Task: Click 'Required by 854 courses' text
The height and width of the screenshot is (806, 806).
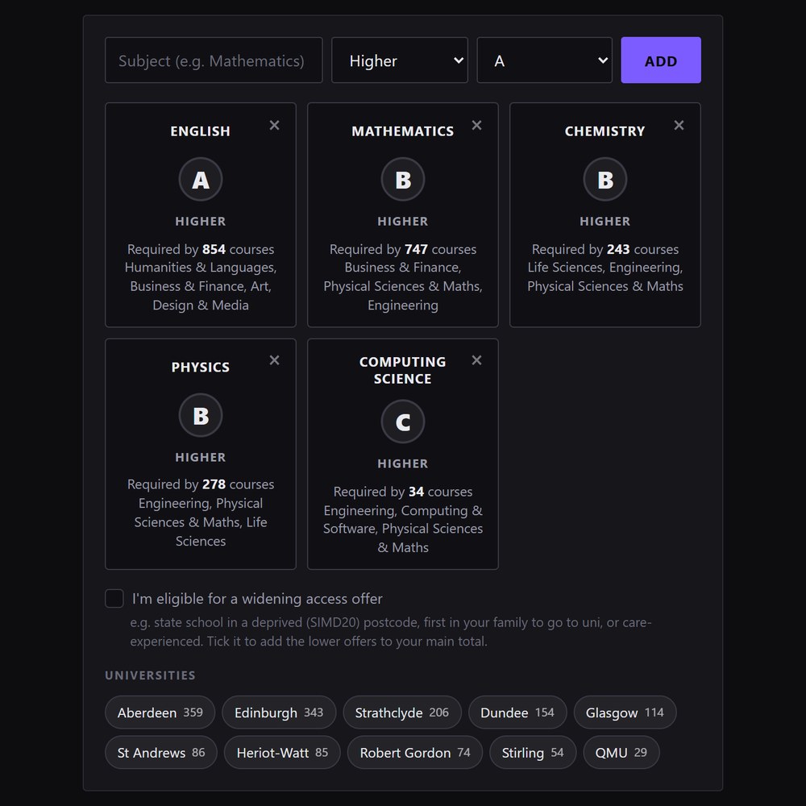Action: pos(201,249)
